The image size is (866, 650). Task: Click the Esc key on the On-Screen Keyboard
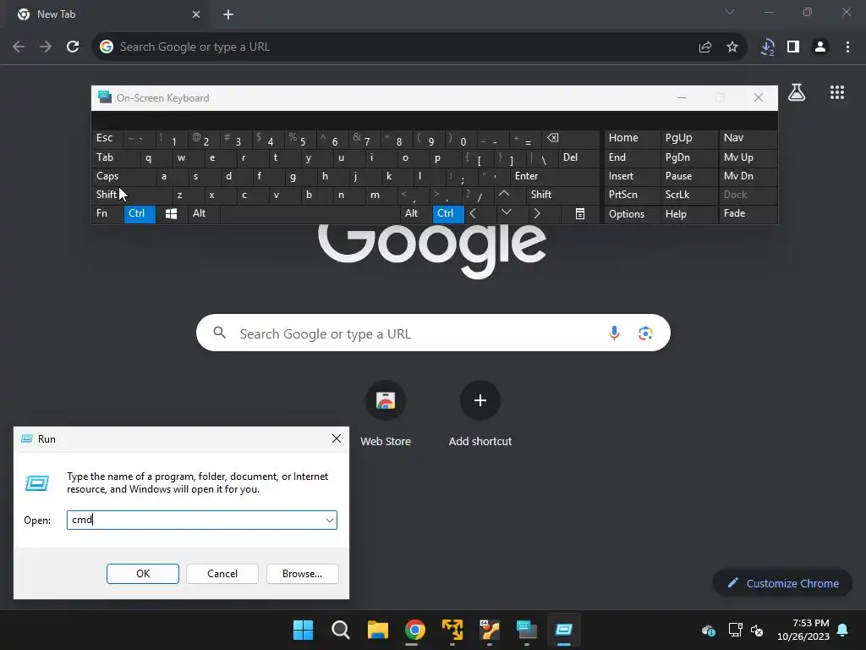coord(107,139)
